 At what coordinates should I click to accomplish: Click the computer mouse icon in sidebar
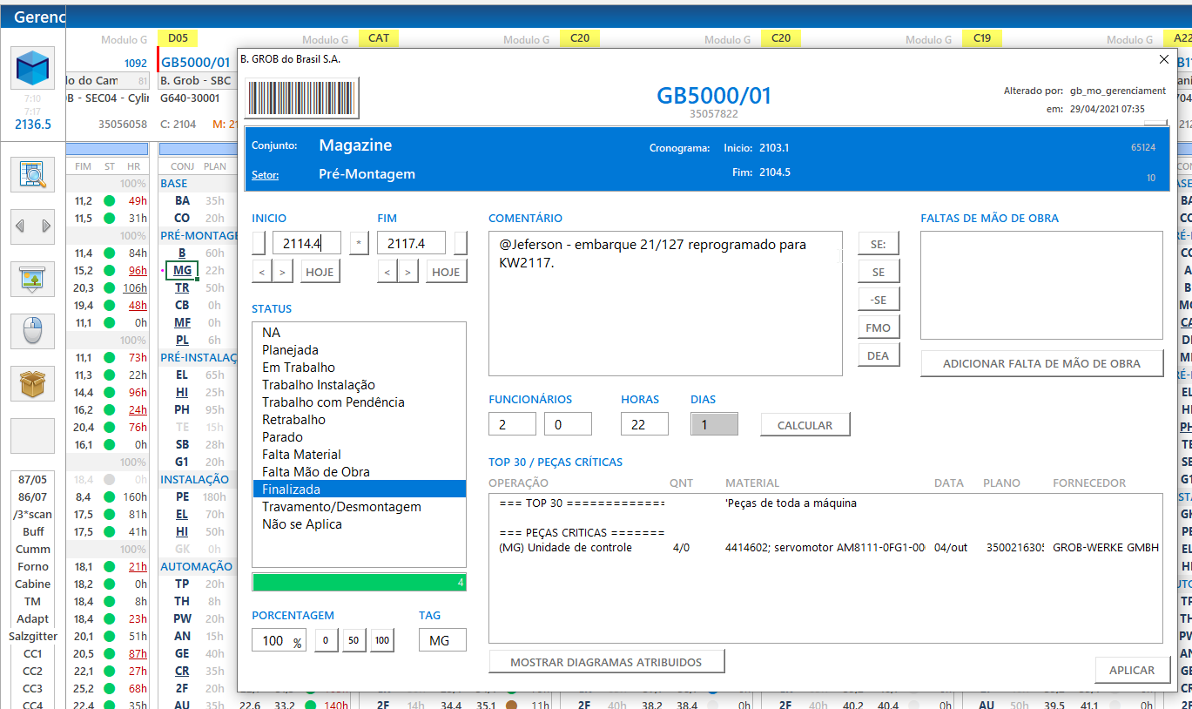pos(33,331)
